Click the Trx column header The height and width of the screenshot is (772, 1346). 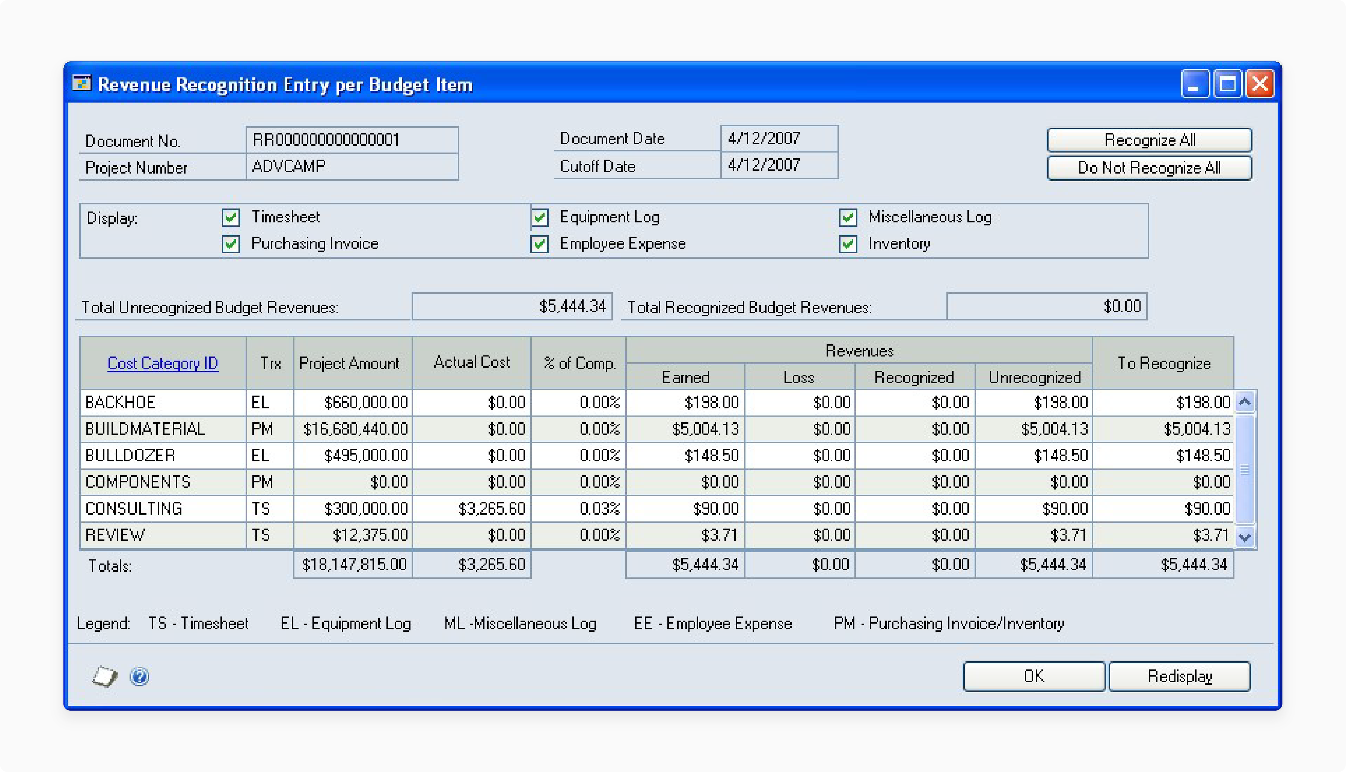click(x=270, y=363)
